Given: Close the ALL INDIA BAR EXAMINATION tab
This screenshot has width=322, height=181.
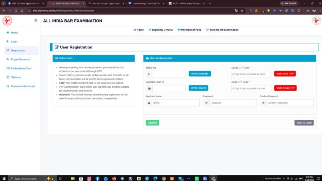Looking at the screenshot, I should pyautogui.click(x=83, y=3).
